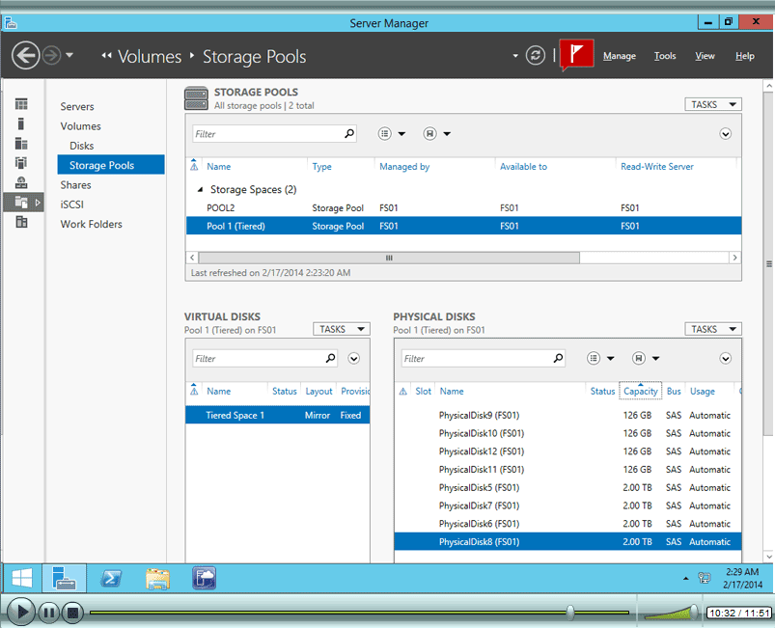Expand the Storage Pools filter panel chevron
Screen dimensions: 775x628
tap(725, 134)
